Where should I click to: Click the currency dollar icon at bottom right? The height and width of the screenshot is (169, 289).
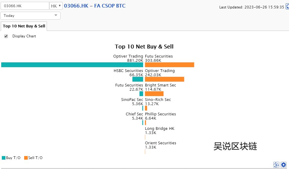[276, 164]
